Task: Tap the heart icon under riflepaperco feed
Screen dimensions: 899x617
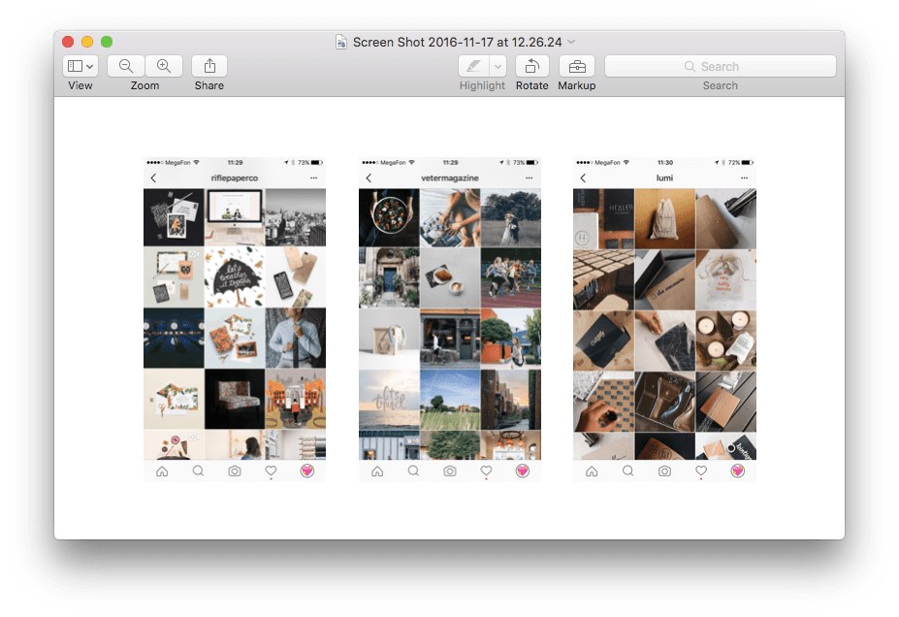Action: (271, 471)
